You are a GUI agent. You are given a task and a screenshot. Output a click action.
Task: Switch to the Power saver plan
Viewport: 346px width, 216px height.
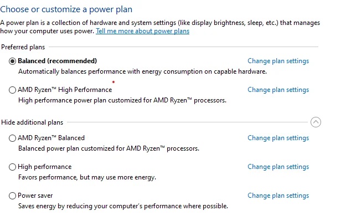12,196
